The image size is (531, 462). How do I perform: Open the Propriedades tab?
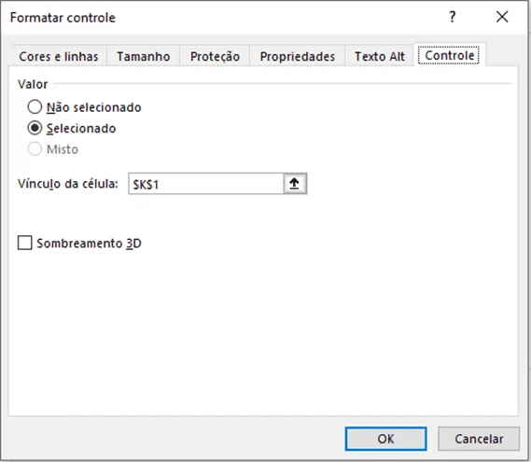(298, 56)
